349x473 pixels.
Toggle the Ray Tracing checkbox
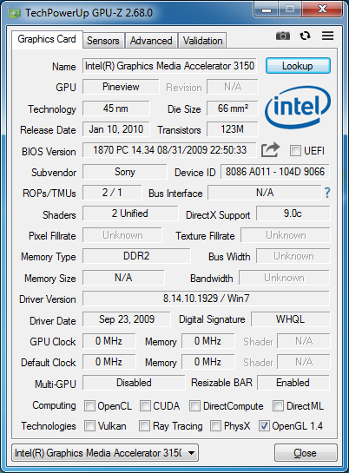click(x=144, y=426)
